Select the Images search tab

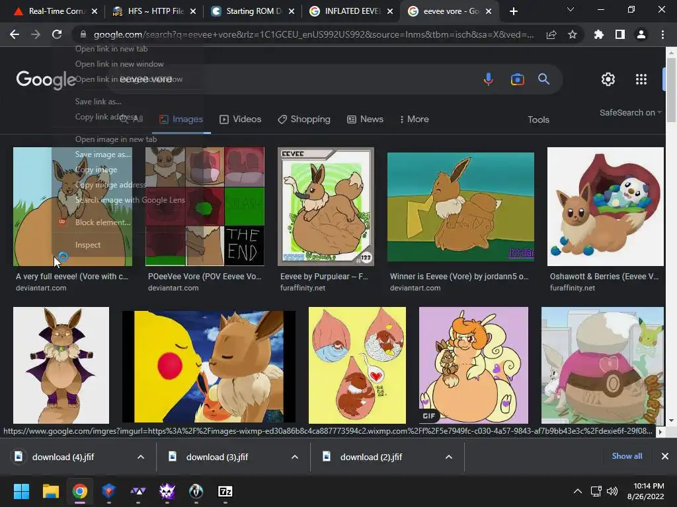181,119
